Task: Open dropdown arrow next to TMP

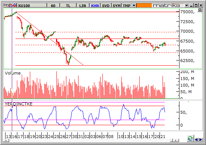Action: (x=134, y=6)
